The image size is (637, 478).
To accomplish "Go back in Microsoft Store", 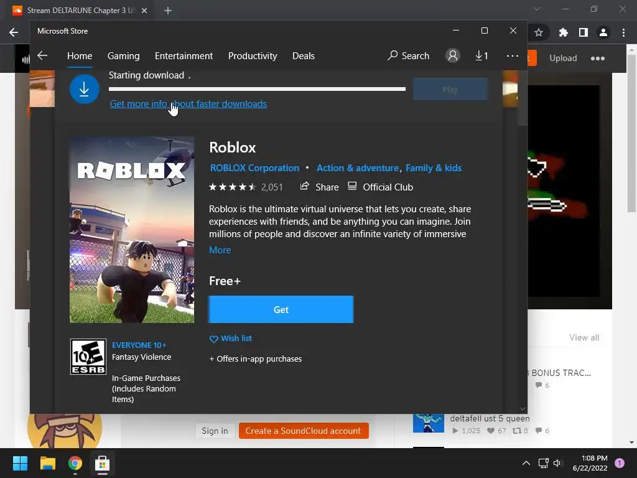I will tap(42, 55).
